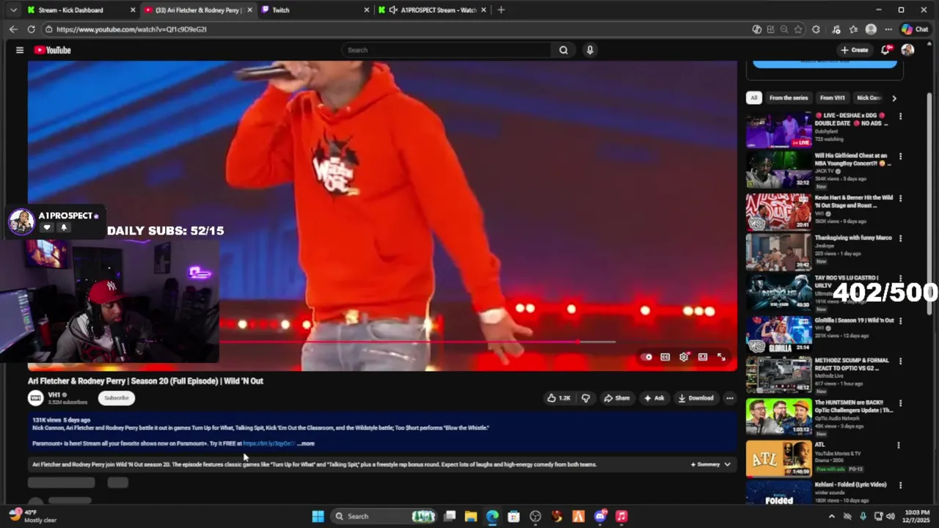
Task: Reload the current browser page
Action: 31,29
